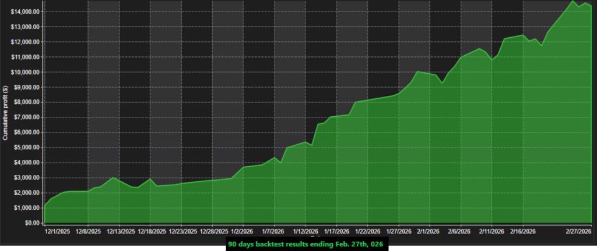Click the curve's starting point at 12/1/2025
The height and width of the screenshot is (251, 597).
coord(45,206)
